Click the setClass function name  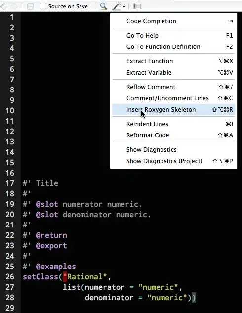point(40,277)
